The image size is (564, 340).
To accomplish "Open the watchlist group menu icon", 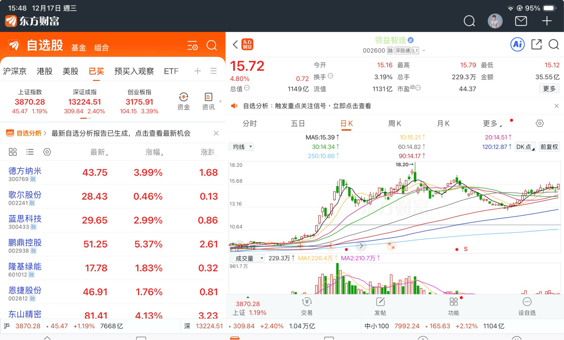I will pos(213,71).
